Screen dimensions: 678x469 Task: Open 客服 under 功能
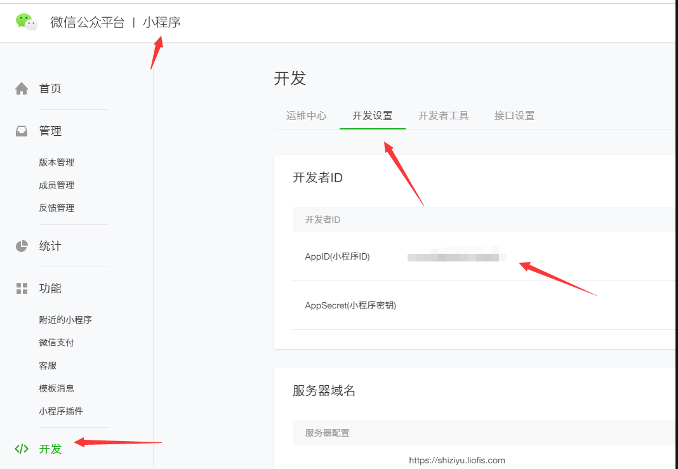(48, 366)
